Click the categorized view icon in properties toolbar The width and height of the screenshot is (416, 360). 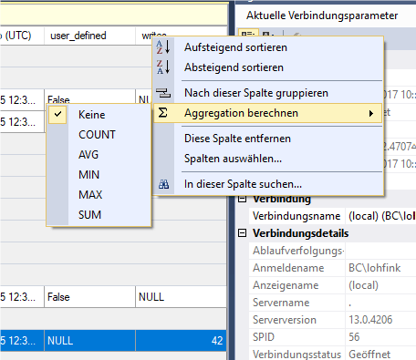248,33
